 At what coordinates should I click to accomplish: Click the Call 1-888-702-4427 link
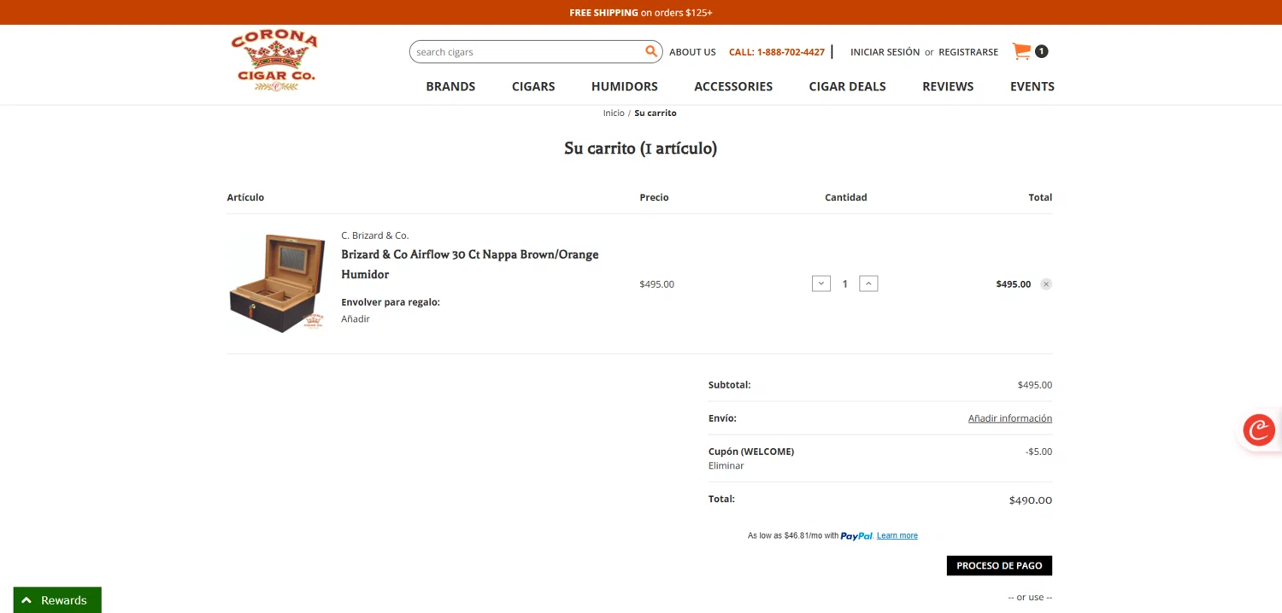point(777,52)
